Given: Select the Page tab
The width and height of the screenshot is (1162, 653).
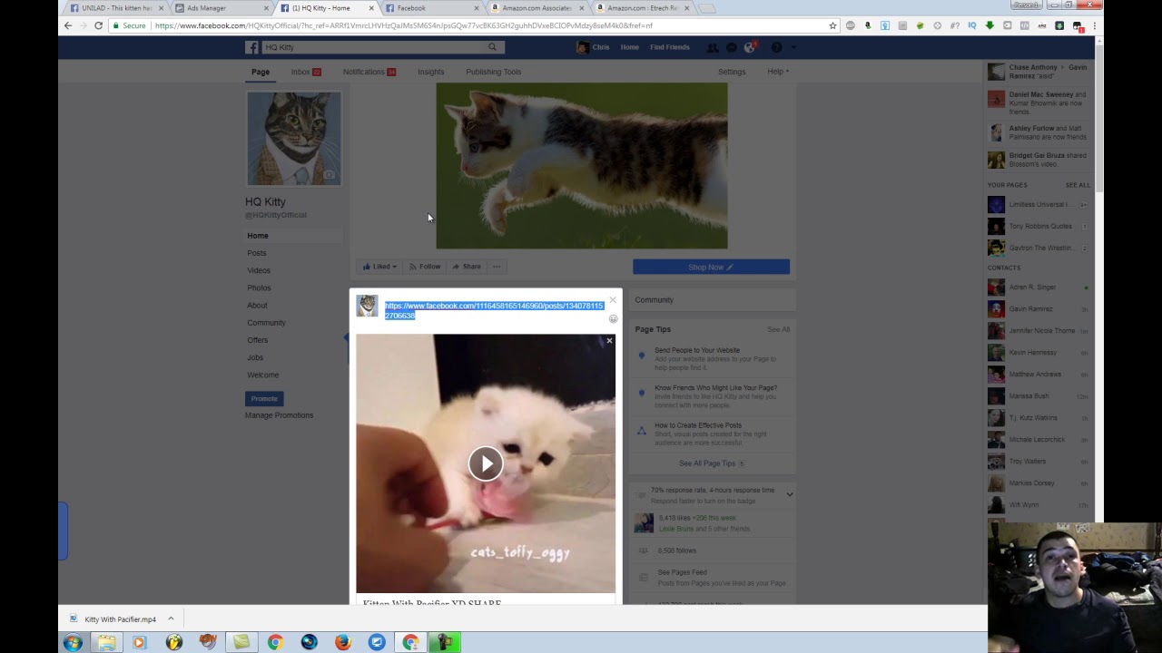Looking at the screenshot, I should coord(261,72).
